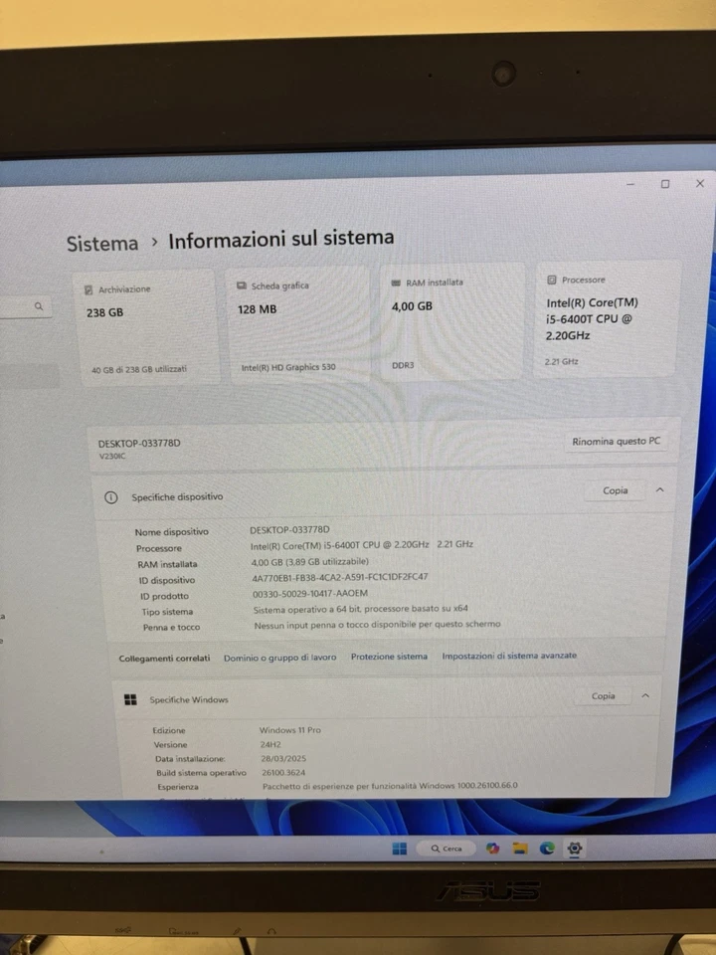Click the Archiviazione storage icon
Image resolution: width=716 pixels, height=955 pixels.
click(89, 289)
